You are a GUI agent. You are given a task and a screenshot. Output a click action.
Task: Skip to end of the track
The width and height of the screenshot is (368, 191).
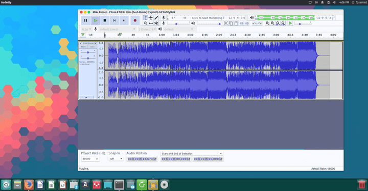[x=124, y=20]
